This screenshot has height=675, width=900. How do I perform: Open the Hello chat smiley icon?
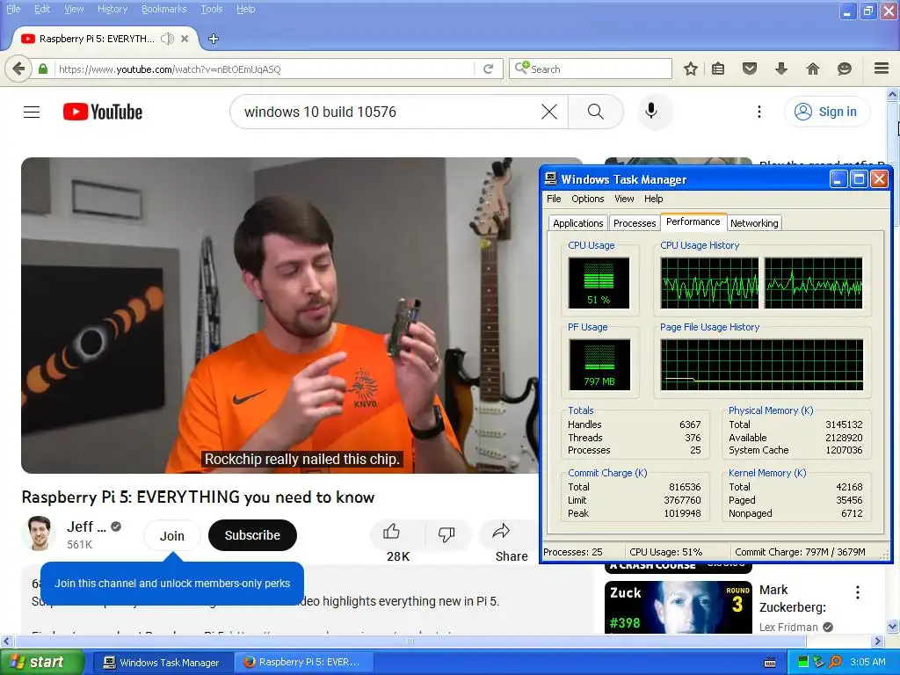click(845, 69)
